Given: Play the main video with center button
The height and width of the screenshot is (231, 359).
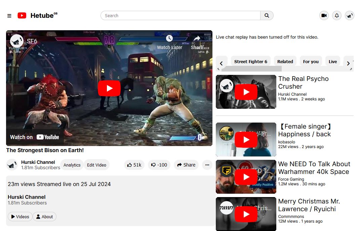Looking at the screenshot, I should coord(109,88).
